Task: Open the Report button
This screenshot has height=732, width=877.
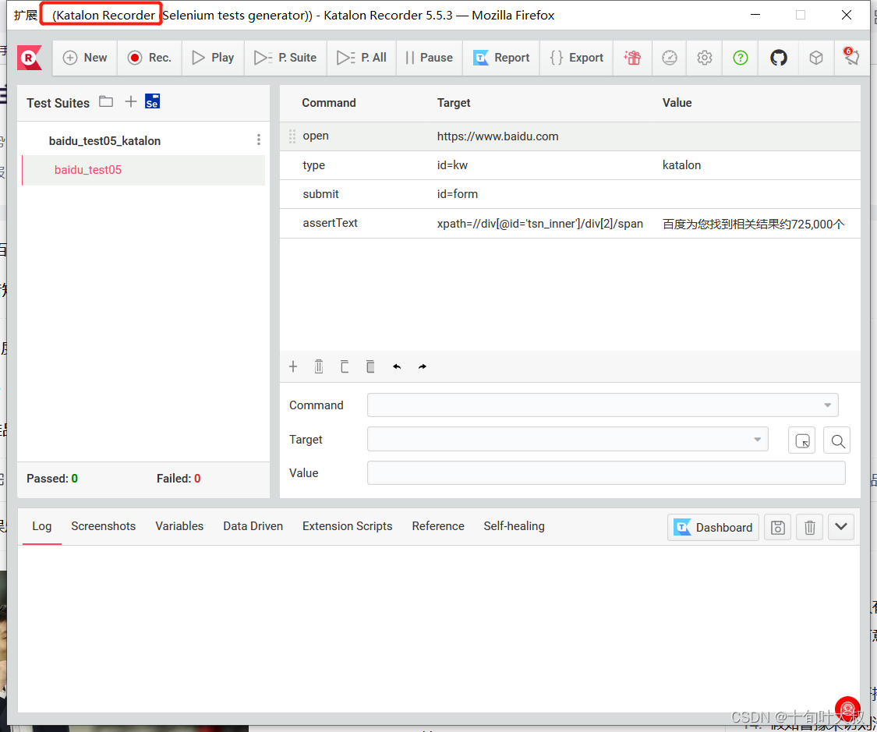Action: click(501, 58)
